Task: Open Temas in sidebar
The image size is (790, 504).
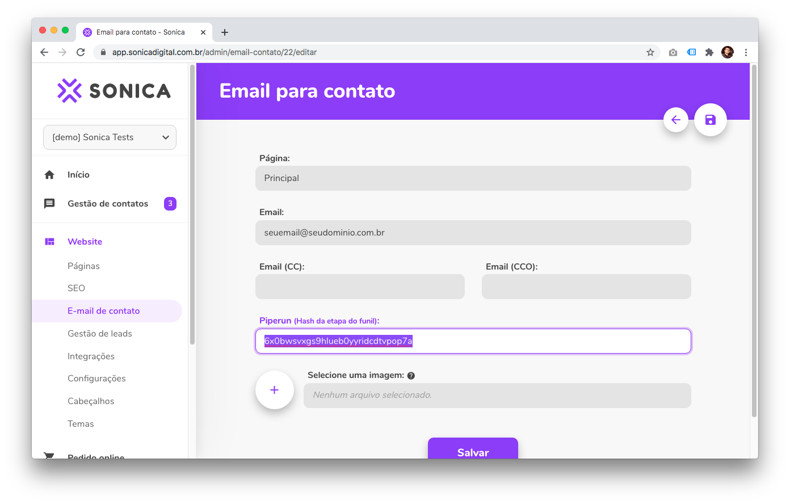Action: (81, 424)
